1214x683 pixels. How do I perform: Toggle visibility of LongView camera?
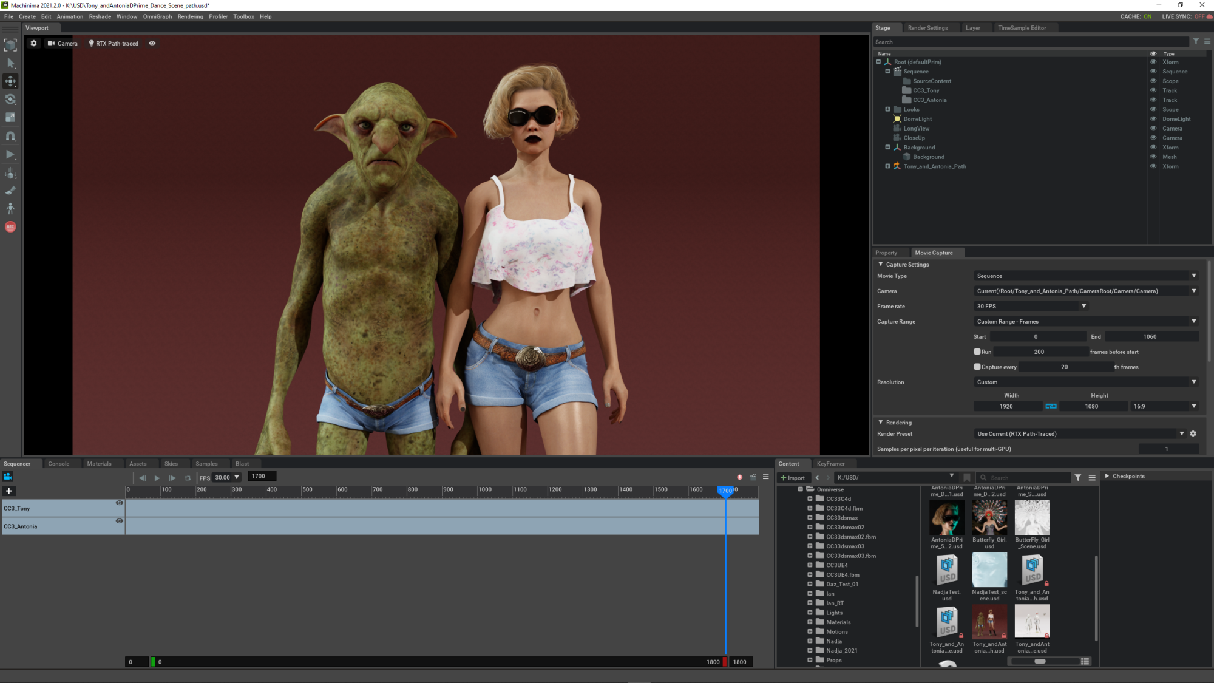[1153, 129]
